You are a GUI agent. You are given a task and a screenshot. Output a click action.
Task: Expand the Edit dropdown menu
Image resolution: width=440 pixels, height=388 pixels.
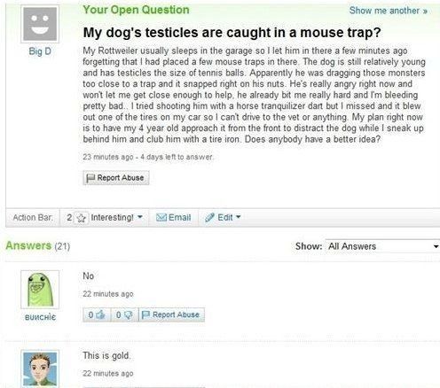[x=239, y=217]
